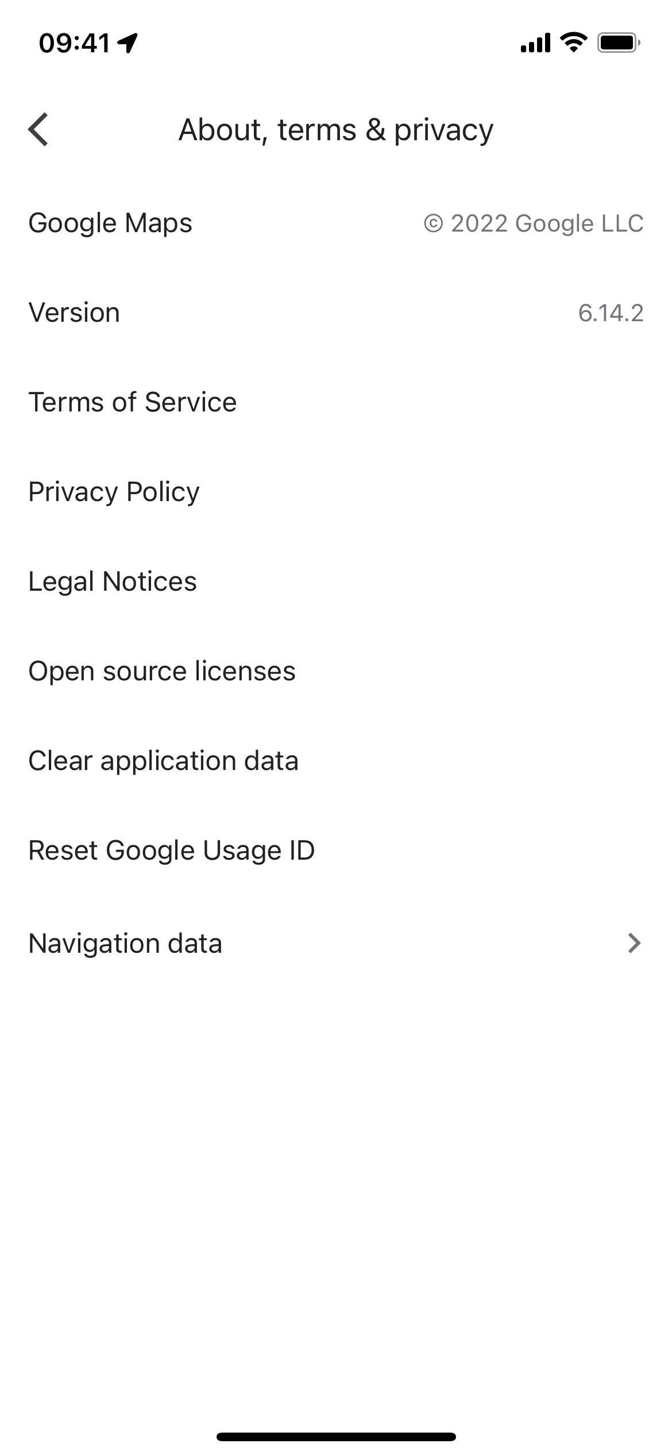Tap the Version row label

(x=74, y=313)
